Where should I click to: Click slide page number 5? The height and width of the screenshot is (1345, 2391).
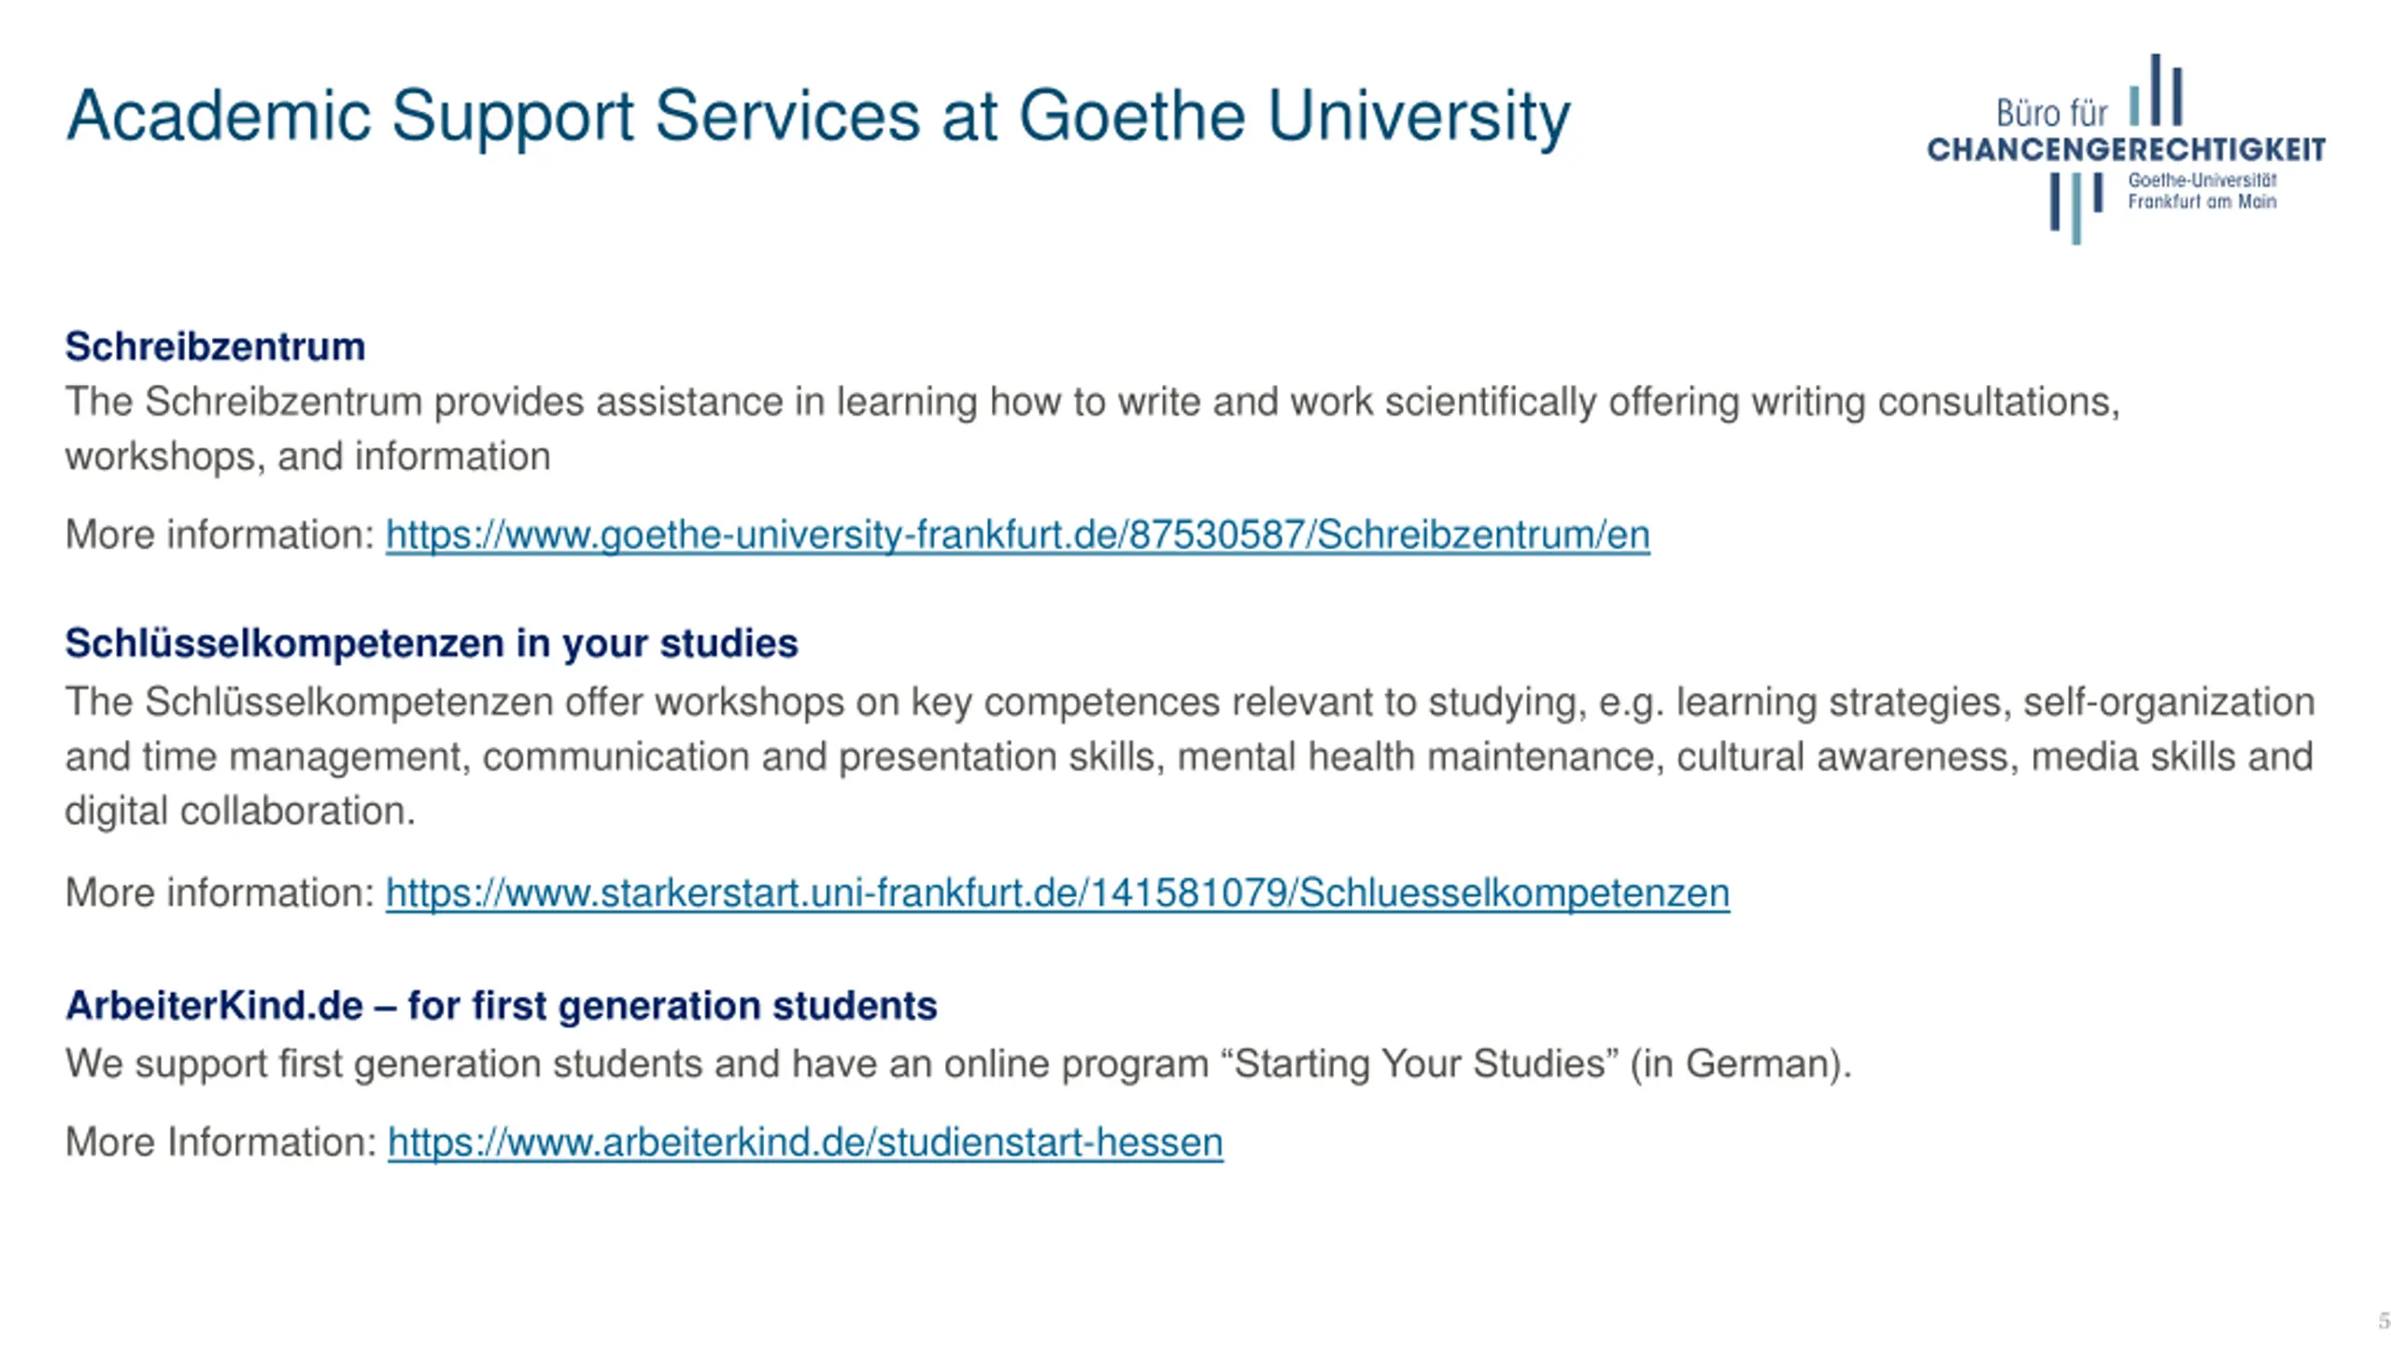coord(2383,1321)
